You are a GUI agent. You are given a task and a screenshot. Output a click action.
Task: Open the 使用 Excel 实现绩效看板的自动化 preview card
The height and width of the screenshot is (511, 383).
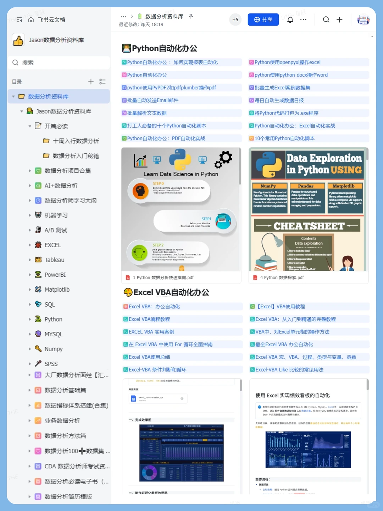click(x=309, y=436)
